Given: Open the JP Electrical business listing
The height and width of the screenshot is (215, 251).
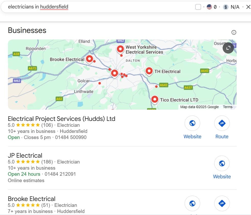Looking at the screenshot, I should click(25, 155).
